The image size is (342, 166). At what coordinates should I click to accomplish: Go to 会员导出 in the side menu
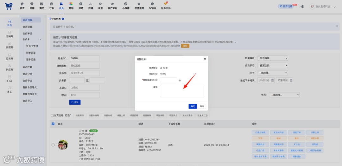28,81
